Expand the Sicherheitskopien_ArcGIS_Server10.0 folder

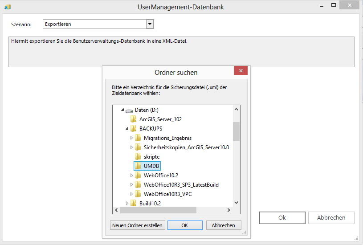click(x=131, y=147)
